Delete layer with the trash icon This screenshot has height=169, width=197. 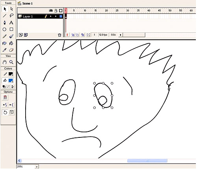59,35
